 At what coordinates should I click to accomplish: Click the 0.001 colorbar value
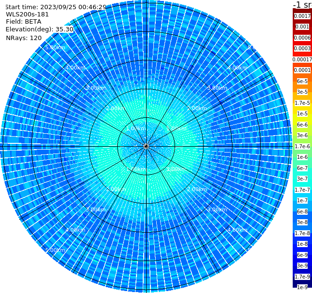[302, 27]
